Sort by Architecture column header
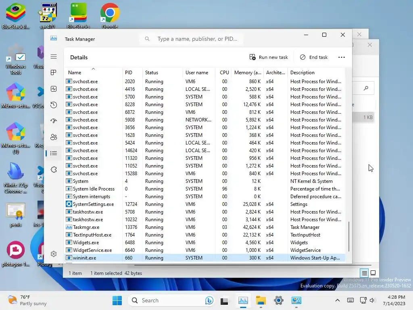This screenshot has height=310, width=413. coord(275,73)
